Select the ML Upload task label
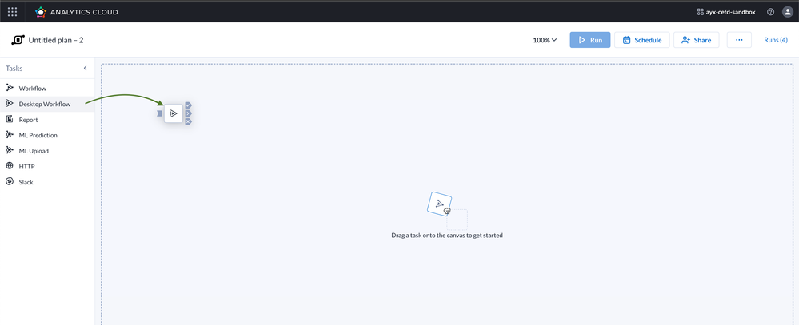The width and height of the screenshot is (799, 325). (34, 151)
